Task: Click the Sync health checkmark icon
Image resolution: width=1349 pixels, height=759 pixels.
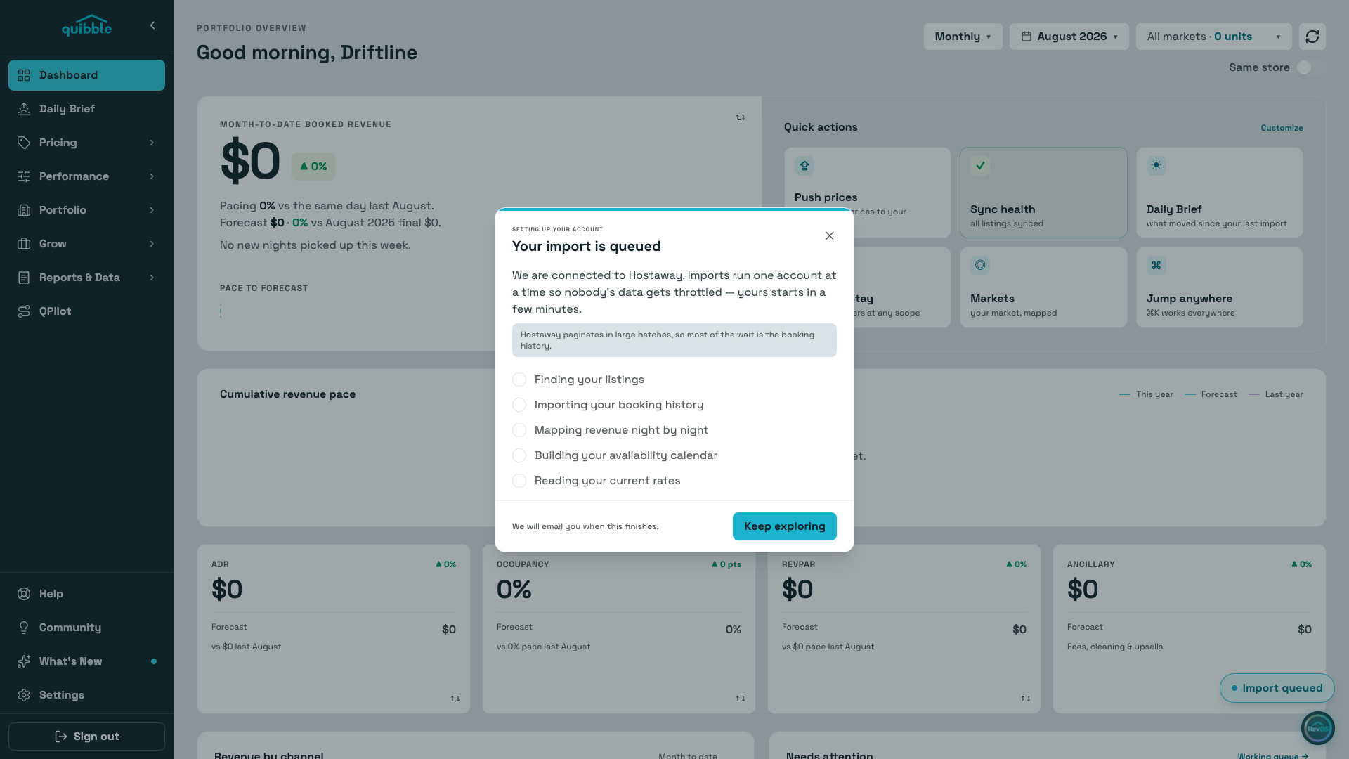Action: click(x=980, y=166)
